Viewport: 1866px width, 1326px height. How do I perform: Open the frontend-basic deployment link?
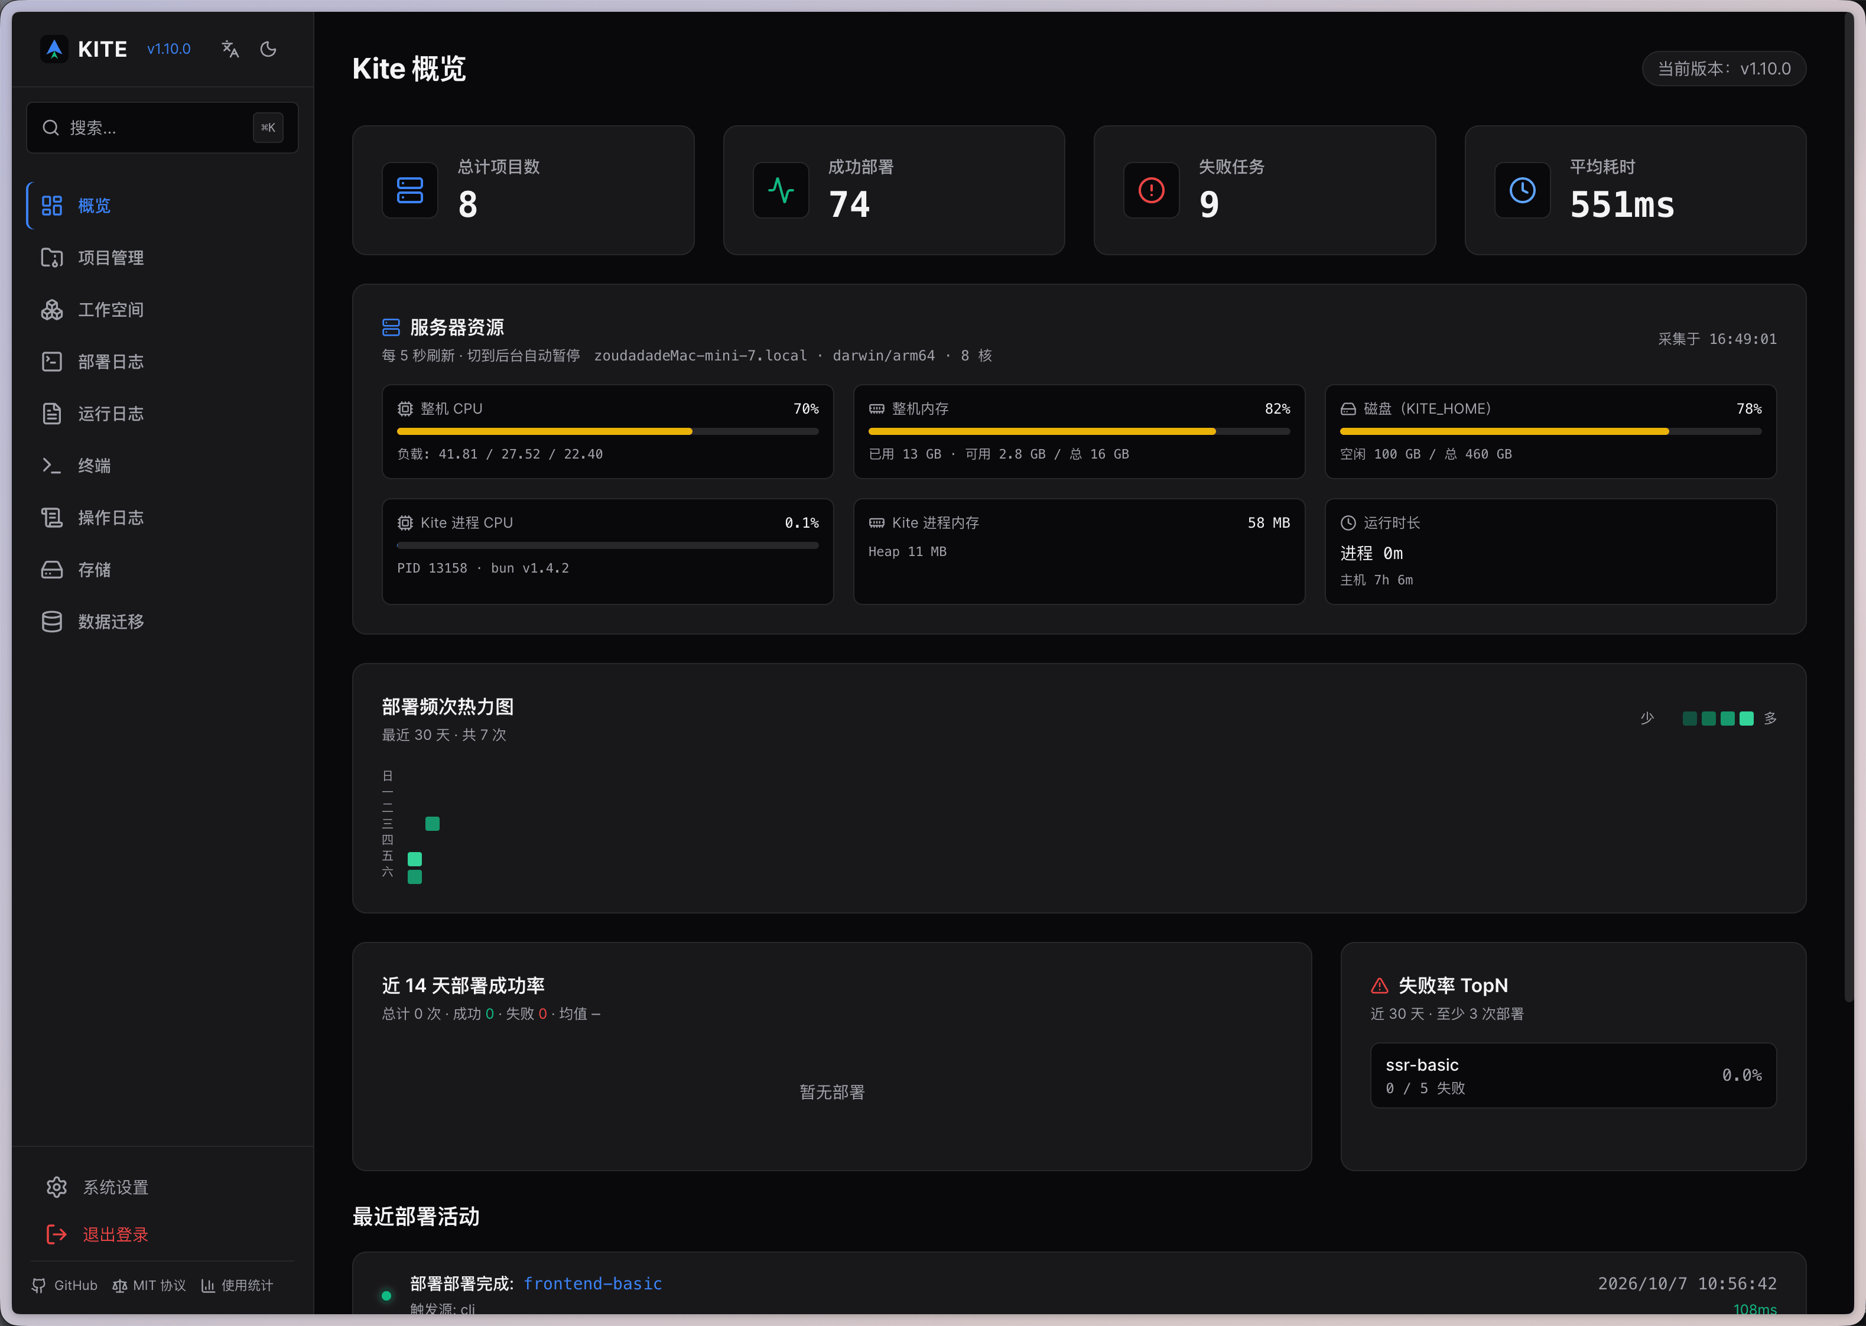pos(593,1283)
